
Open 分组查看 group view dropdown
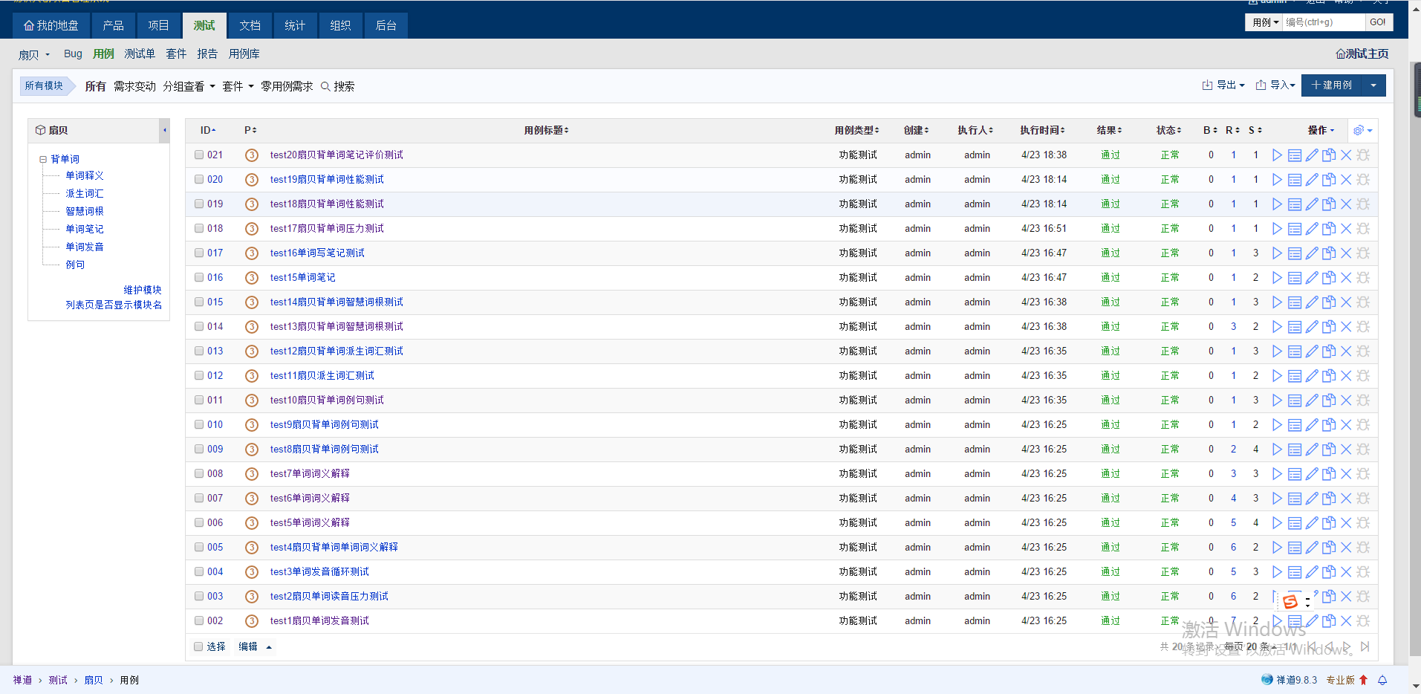[x=189, y=86]
